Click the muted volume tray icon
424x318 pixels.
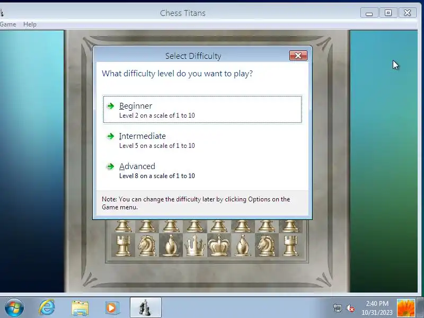click(x=350, y=308)
